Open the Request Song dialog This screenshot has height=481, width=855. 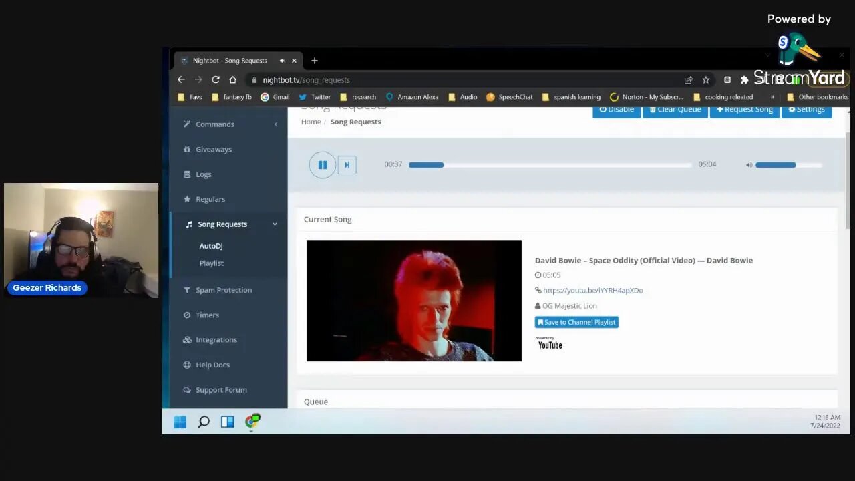(x=744, y=110)
